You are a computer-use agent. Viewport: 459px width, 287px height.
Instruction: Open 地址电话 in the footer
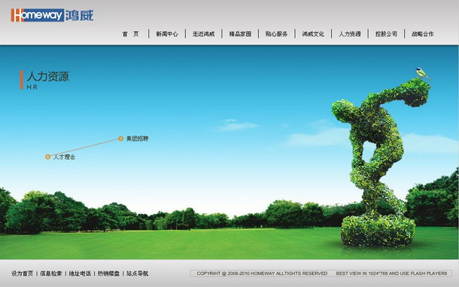click(x=80, y=273)
